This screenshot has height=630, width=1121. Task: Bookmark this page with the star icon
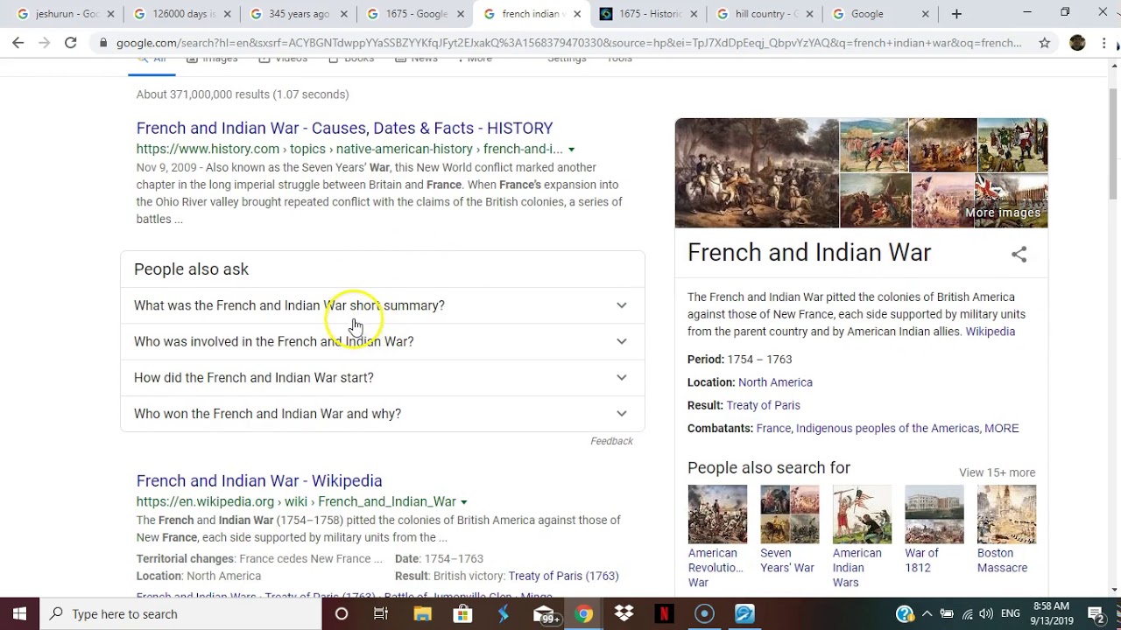click(x=1044, y=43)
